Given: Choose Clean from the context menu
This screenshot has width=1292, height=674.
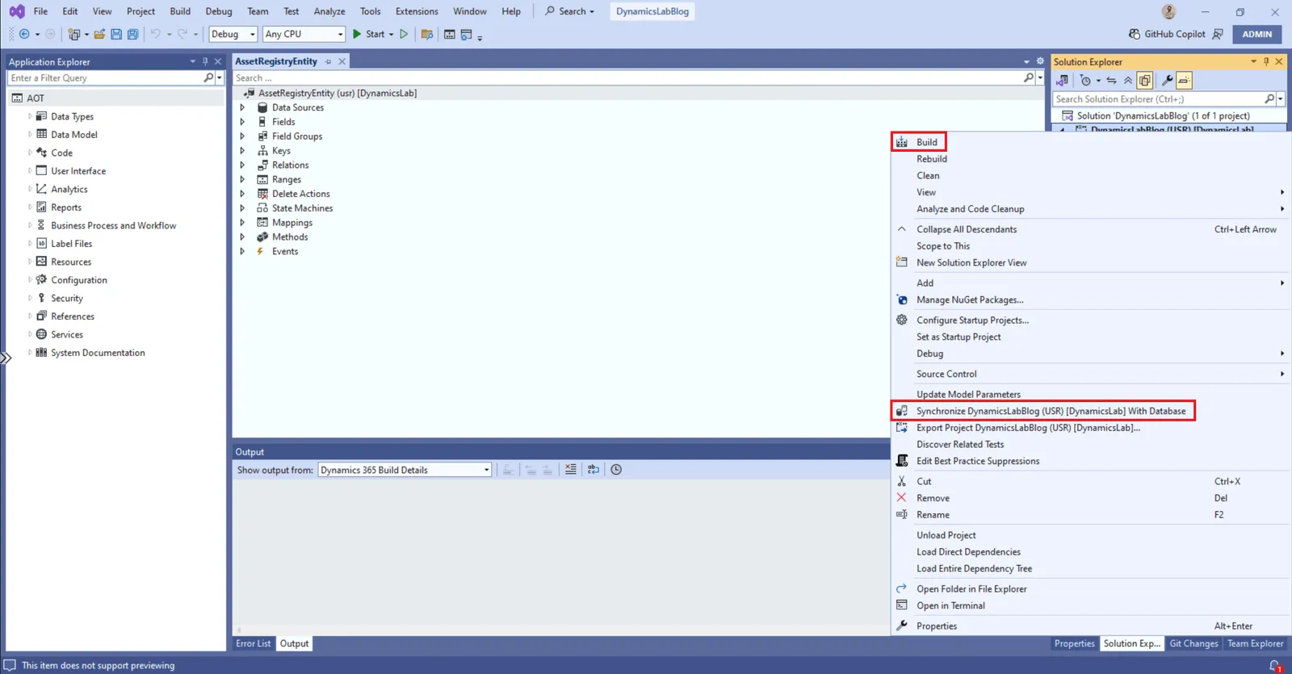Looking at the screenshot, I should click(928, 175).
